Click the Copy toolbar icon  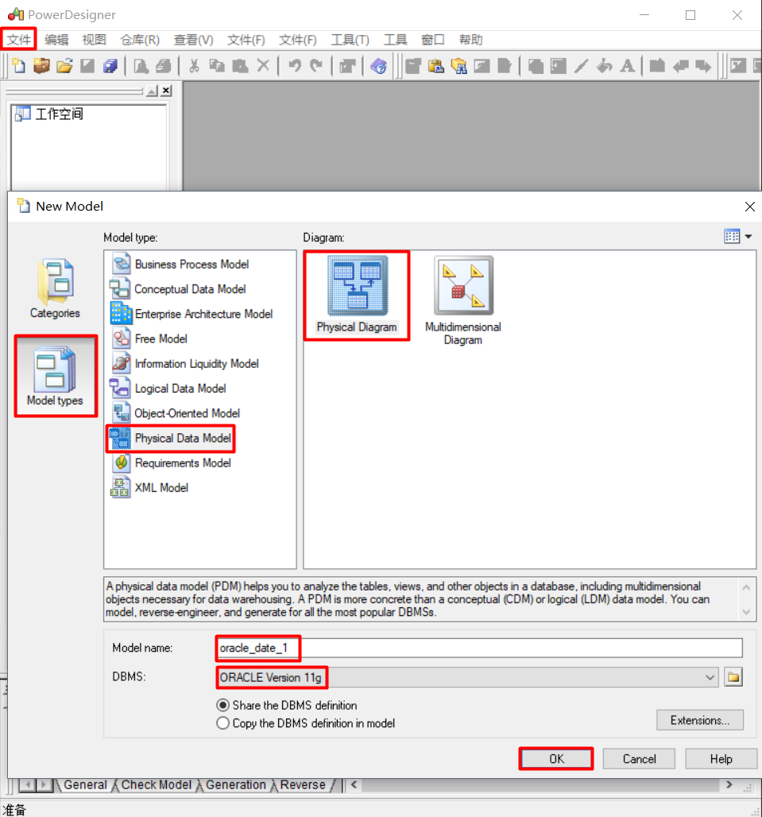tap(217, 66)
